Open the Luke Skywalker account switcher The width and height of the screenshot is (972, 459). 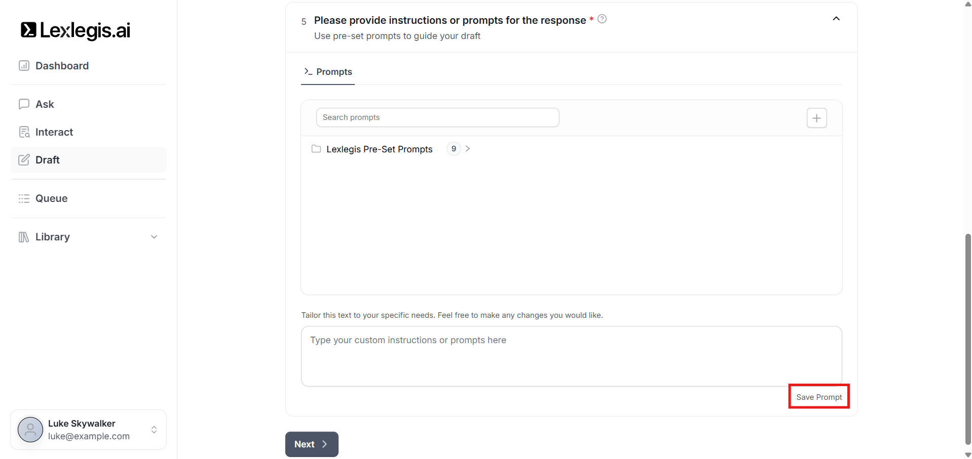coord(154,430)
